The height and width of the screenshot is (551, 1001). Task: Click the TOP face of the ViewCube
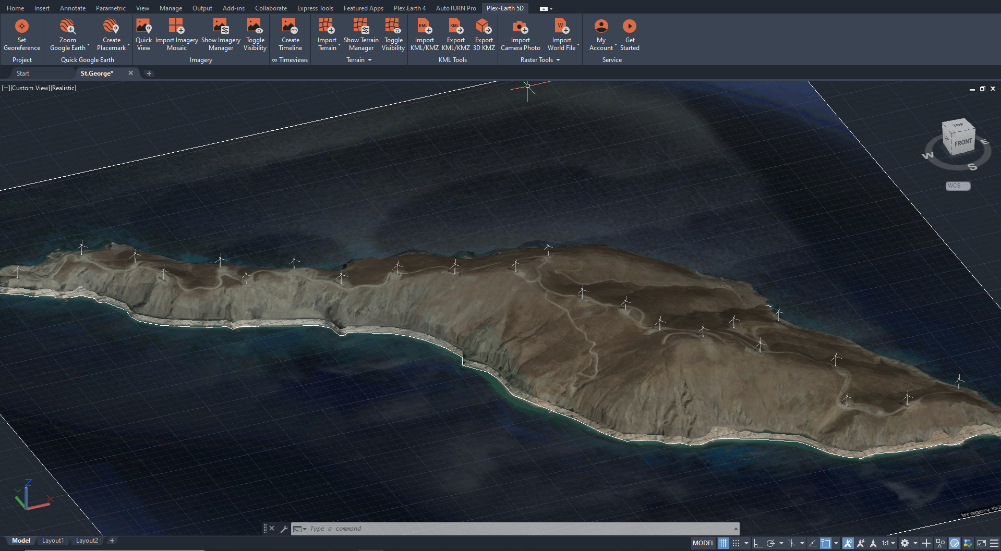click(958, 125)
